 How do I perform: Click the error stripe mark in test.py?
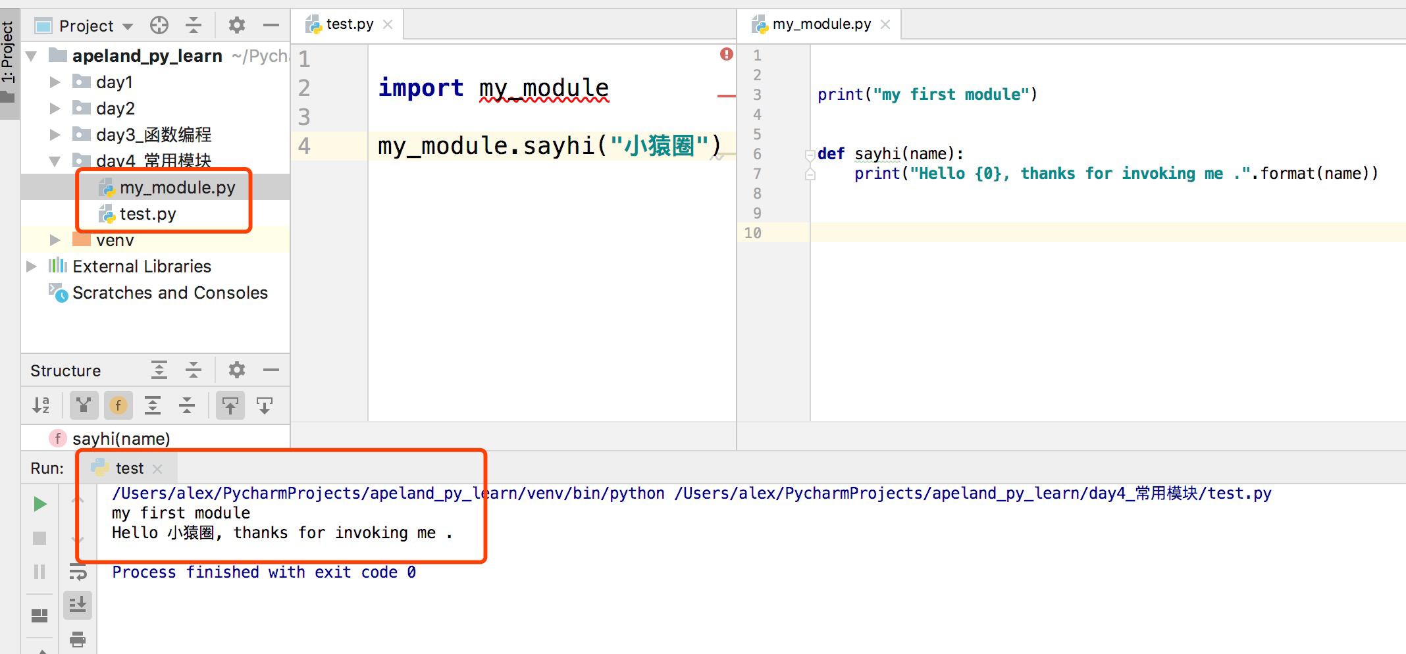[726, 96]
